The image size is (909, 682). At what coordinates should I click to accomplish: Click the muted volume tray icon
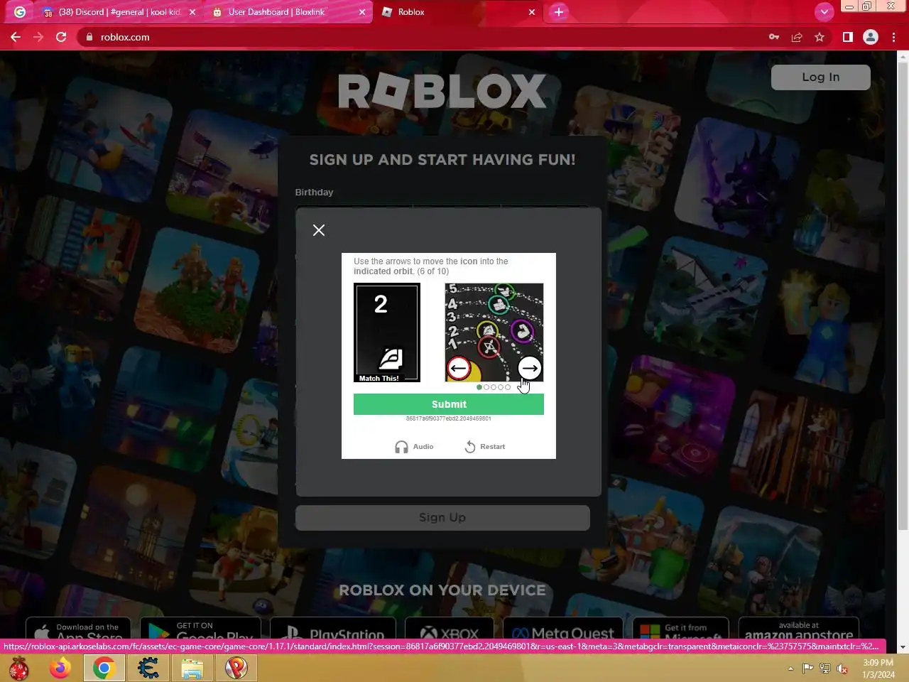point(842,669)
